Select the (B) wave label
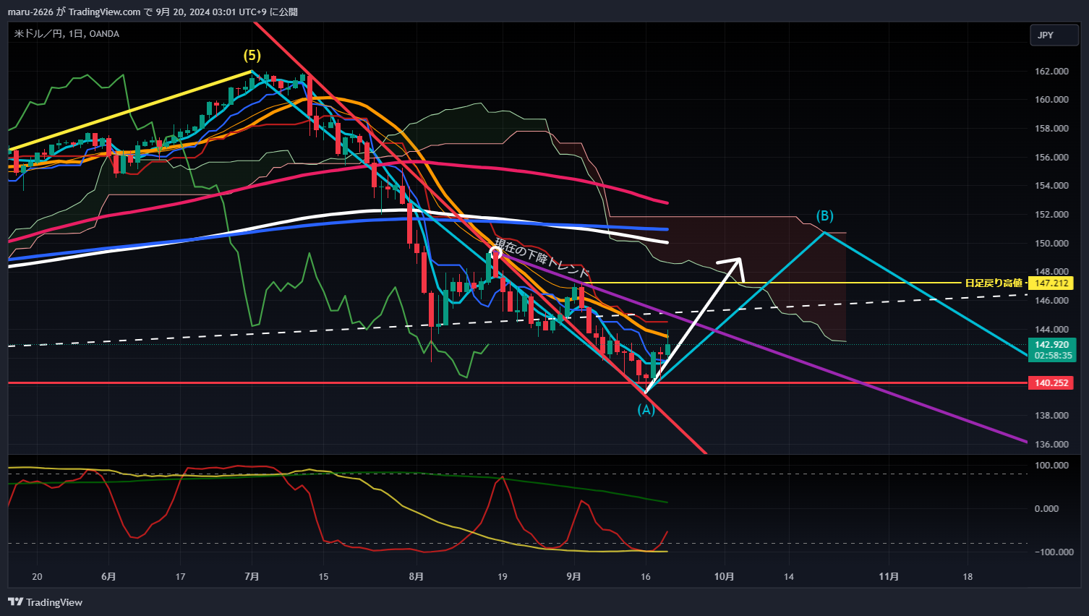The width and height of the screenshot is (1089, 616). [825, 215]
